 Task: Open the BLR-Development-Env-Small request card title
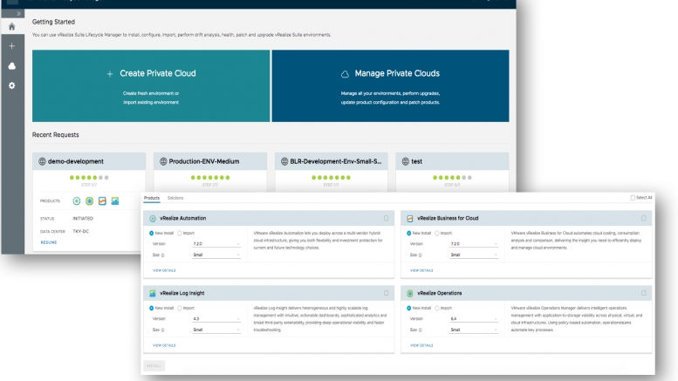click(336, 161)
